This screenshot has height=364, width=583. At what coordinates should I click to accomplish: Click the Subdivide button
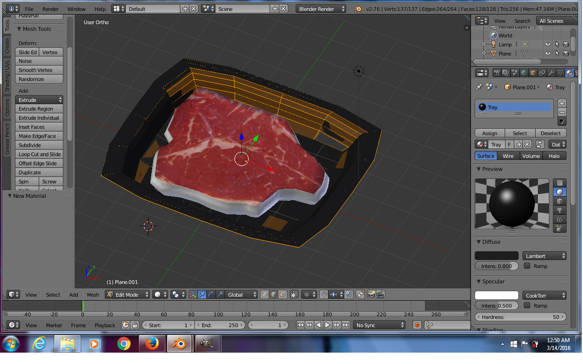pos(39,145)
